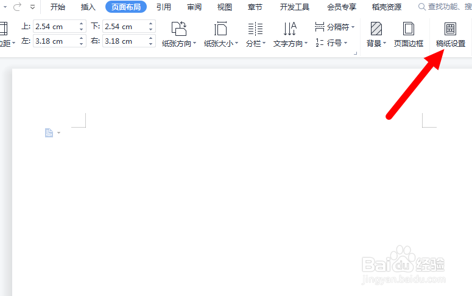The image size is (472, 296).
Task: Expand the 分隔符 dropdown arrow
Action: [353, 27]
